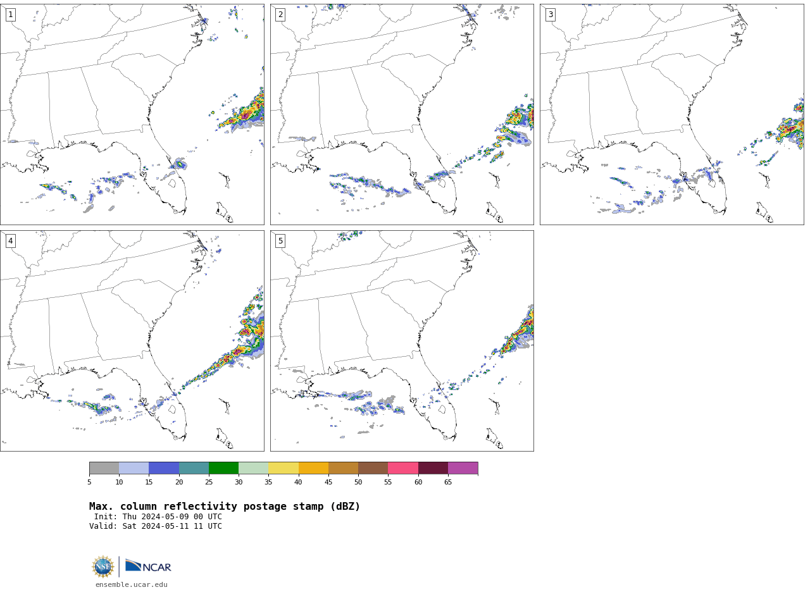Screen dimensions: 810x592
Task: Click the panel number 1 label
Action: [10, 15]
